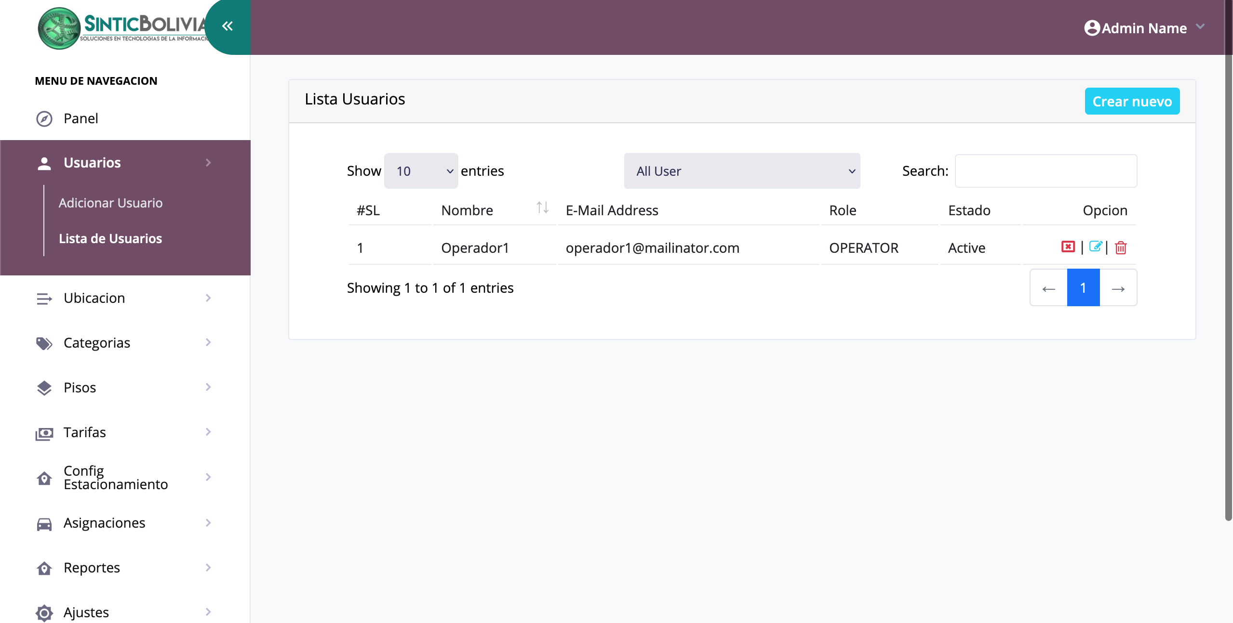Go to pagination page 1

click(x=1083, y=288)
